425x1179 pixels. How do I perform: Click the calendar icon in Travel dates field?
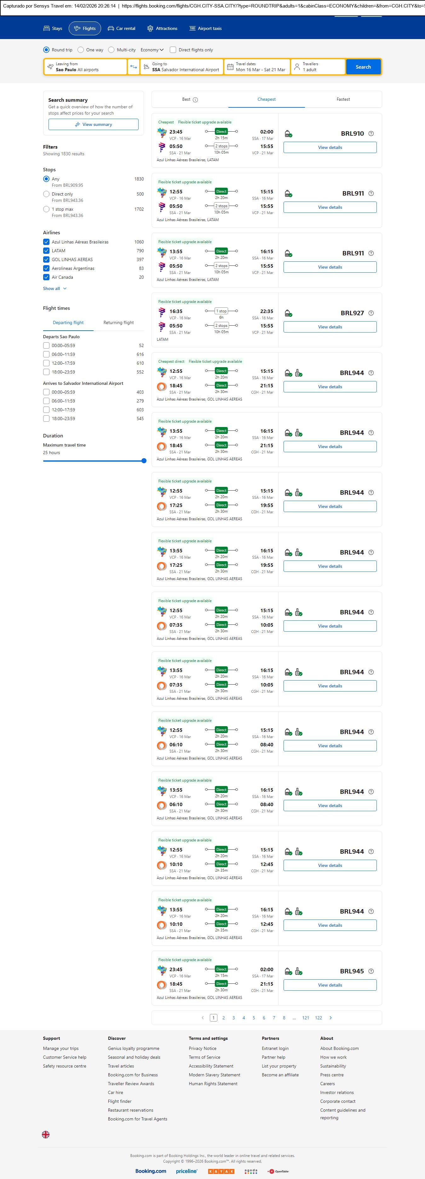point(230,67)
